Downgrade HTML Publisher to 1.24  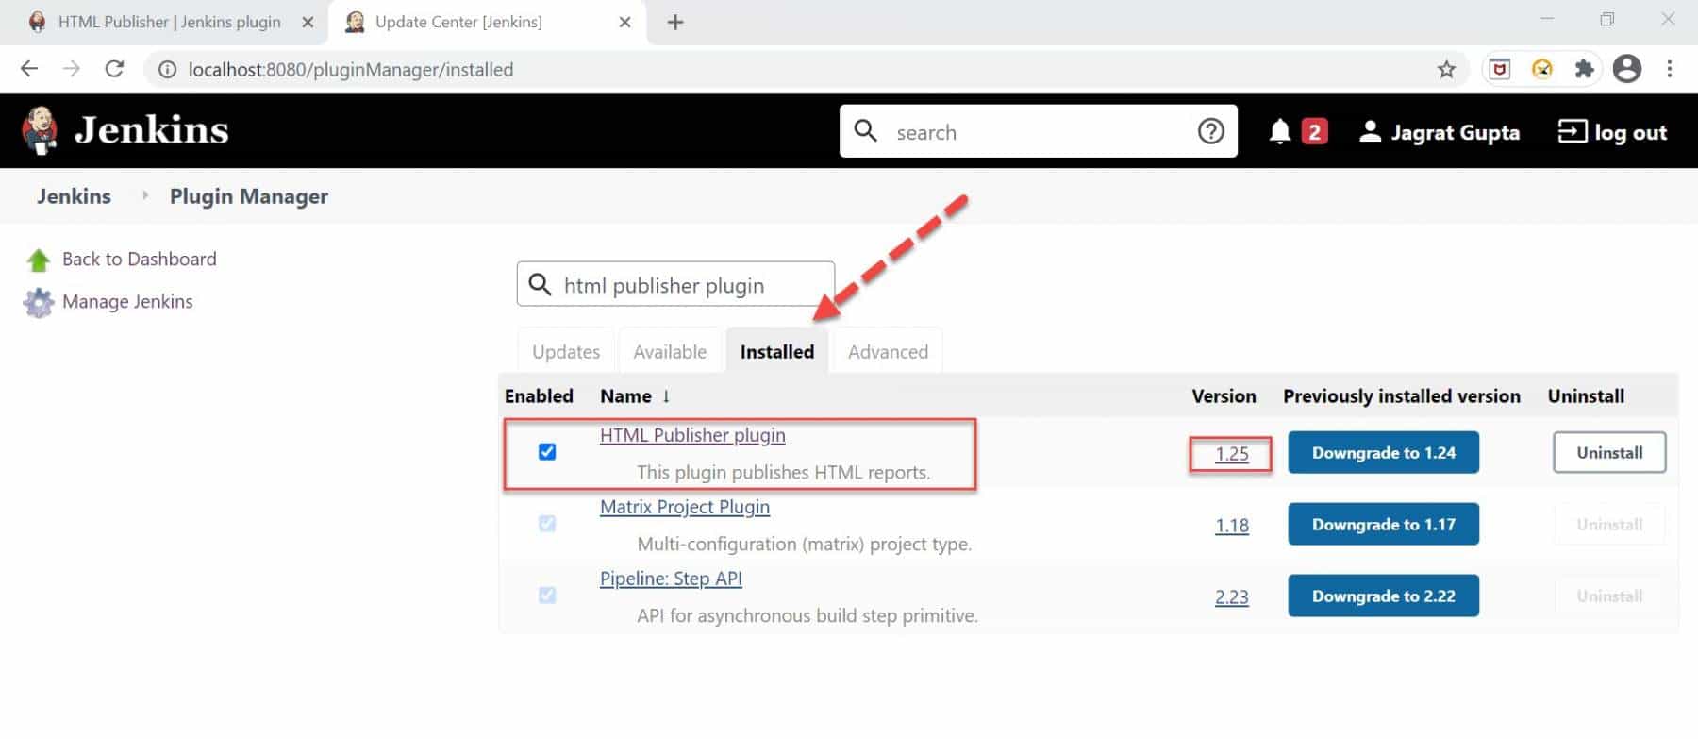(x=1383, y=453)
